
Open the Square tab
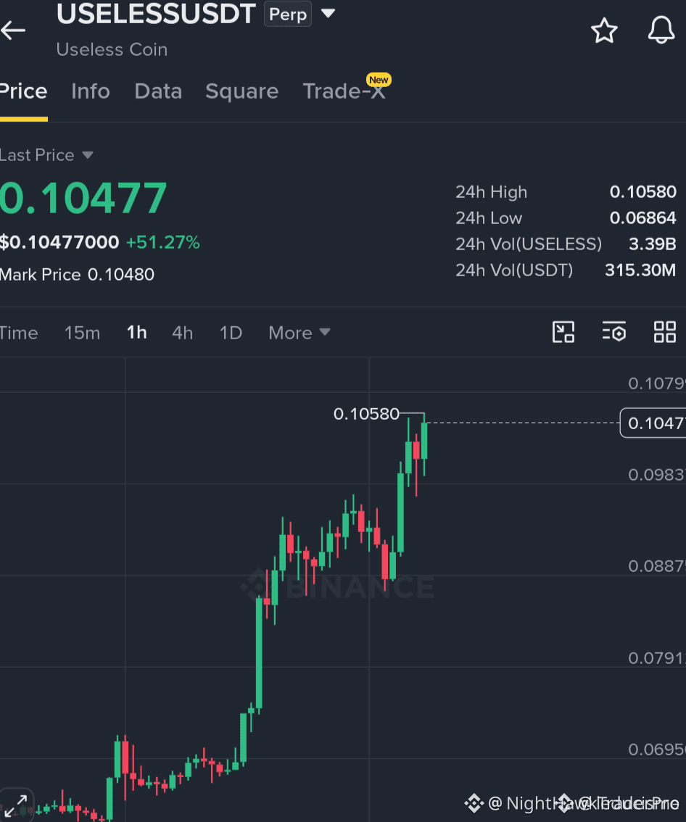point(241,91)
